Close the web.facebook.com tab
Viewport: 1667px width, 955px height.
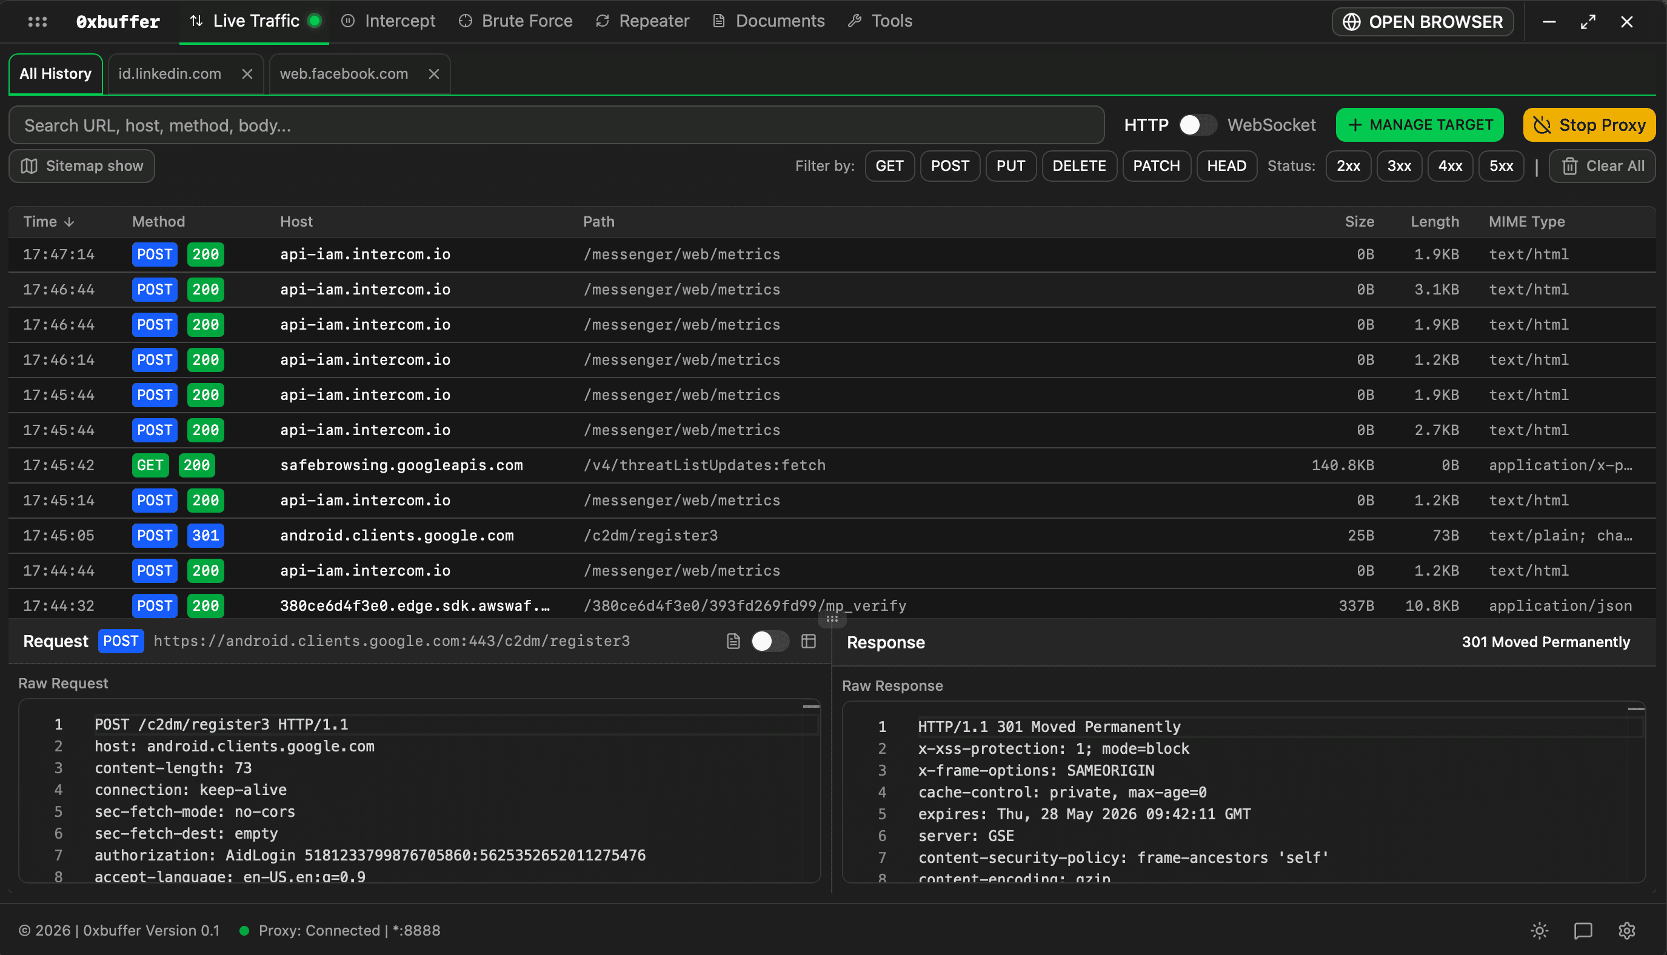(433, 74)
